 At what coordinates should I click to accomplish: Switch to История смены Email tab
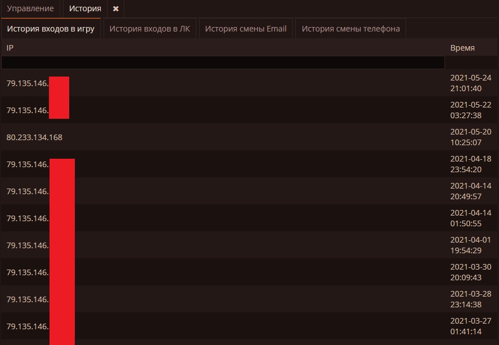pyautogui.click(x=246, y=29)
